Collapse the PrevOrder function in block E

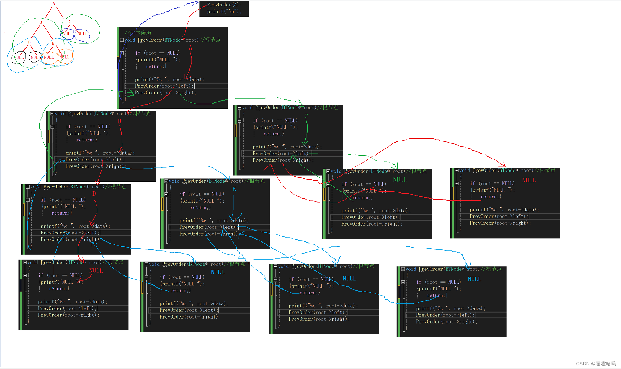166,181
